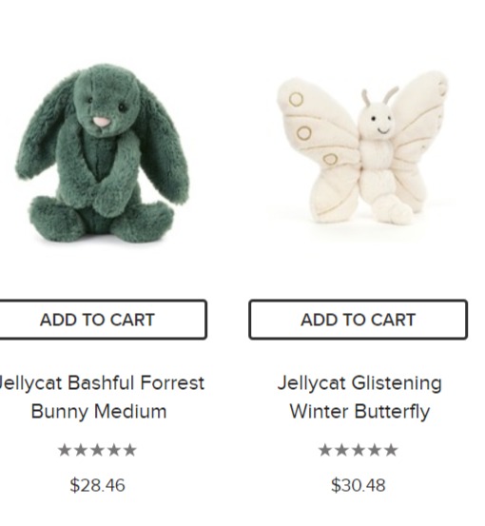The height and width of the screenshot is (526, 485).
Task: Select the fifth star under Winter Butterfly
Action: pos(391,450)
